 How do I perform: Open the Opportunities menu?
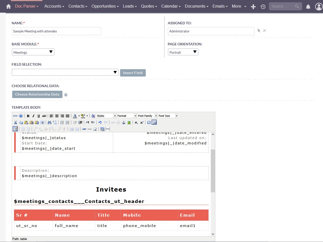(x=105, y=6)
